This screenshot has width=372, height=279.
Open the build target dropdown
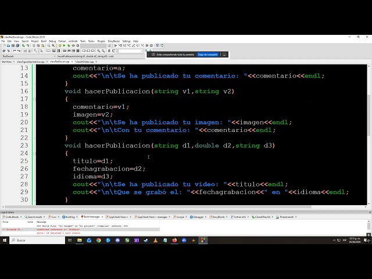[x=93, y=45]
